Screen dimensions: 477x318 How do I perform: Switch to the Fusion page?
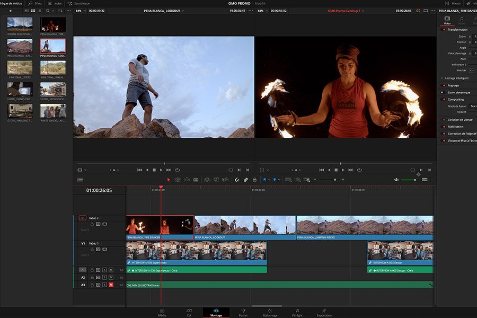(x=243, y=313)
